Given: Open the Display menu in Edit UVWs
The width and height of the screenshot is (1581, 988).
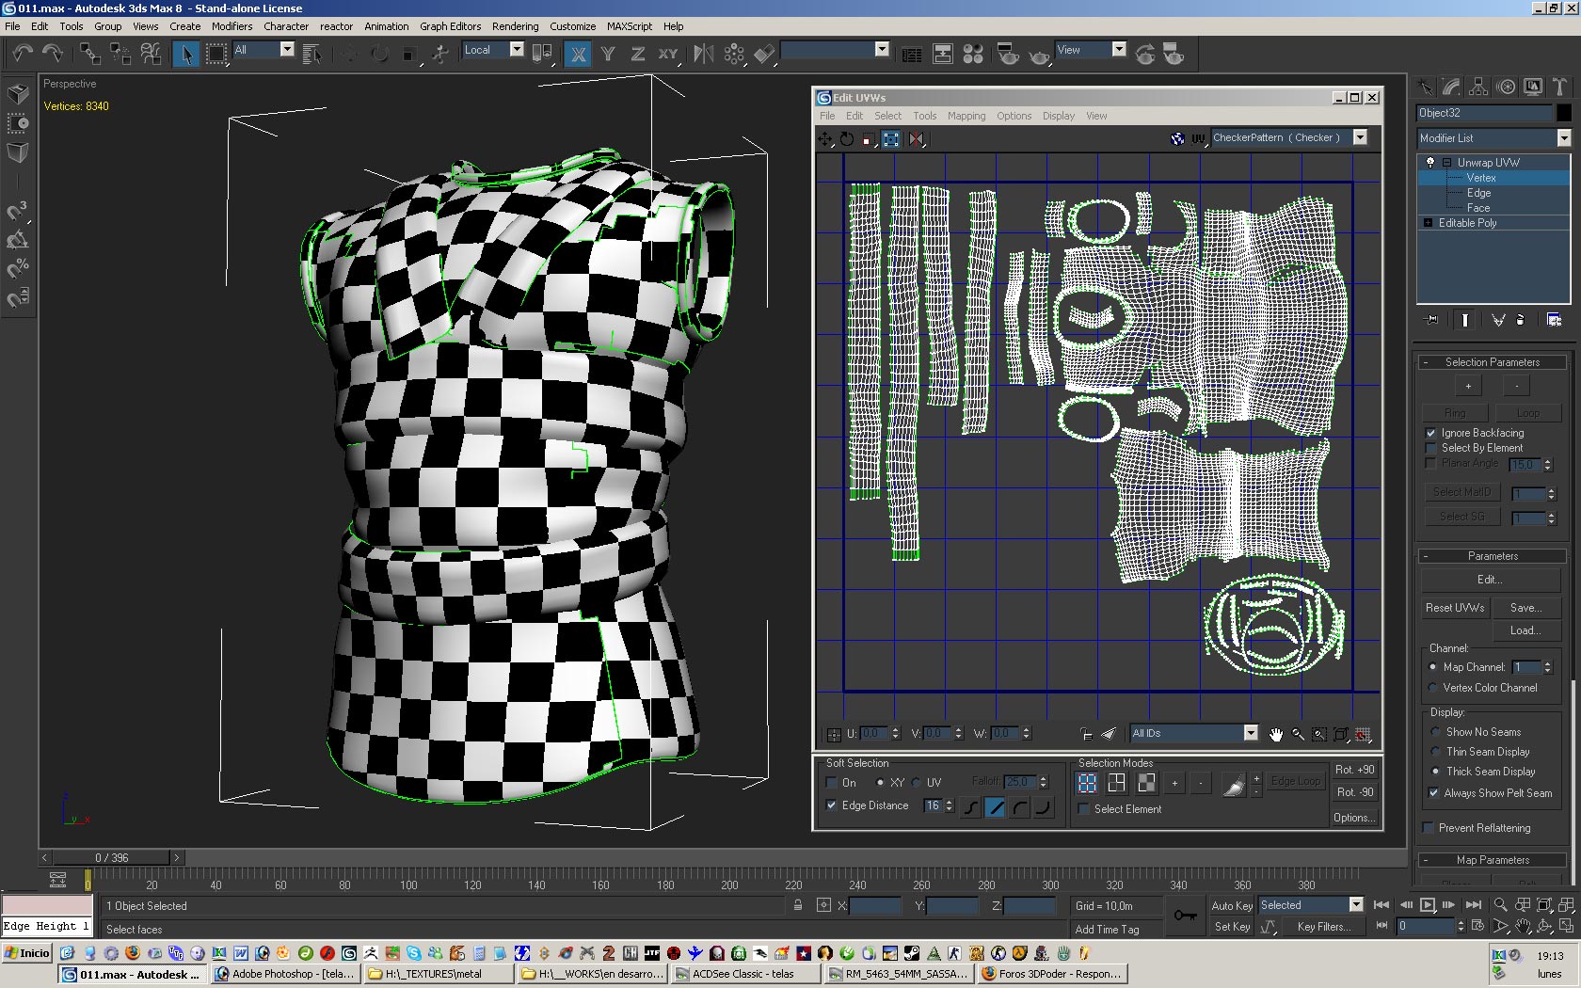Looking at the screenshot, I should click(1058, 116).
